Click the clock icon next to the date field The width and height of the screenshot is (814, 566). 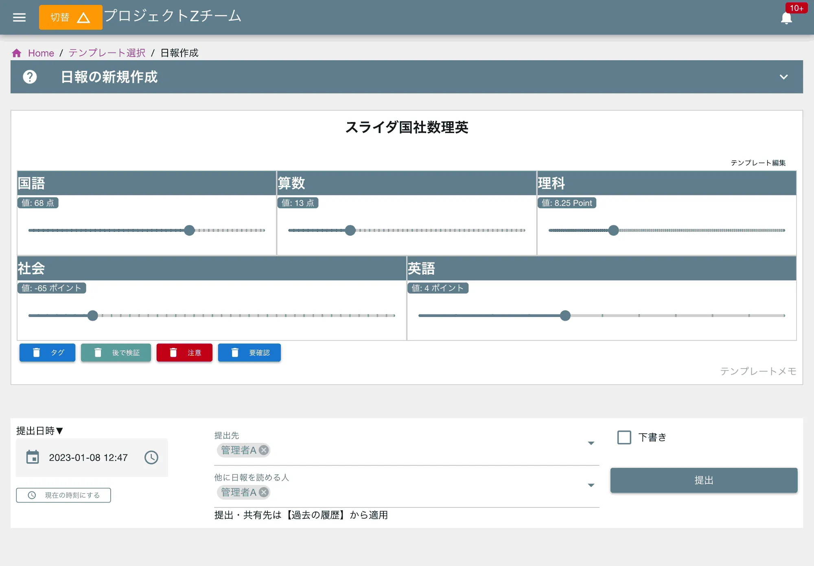tap(151, 457)
